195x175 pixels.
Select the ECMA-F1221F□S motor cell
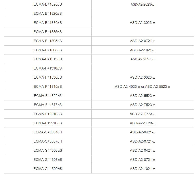[48, 123]
